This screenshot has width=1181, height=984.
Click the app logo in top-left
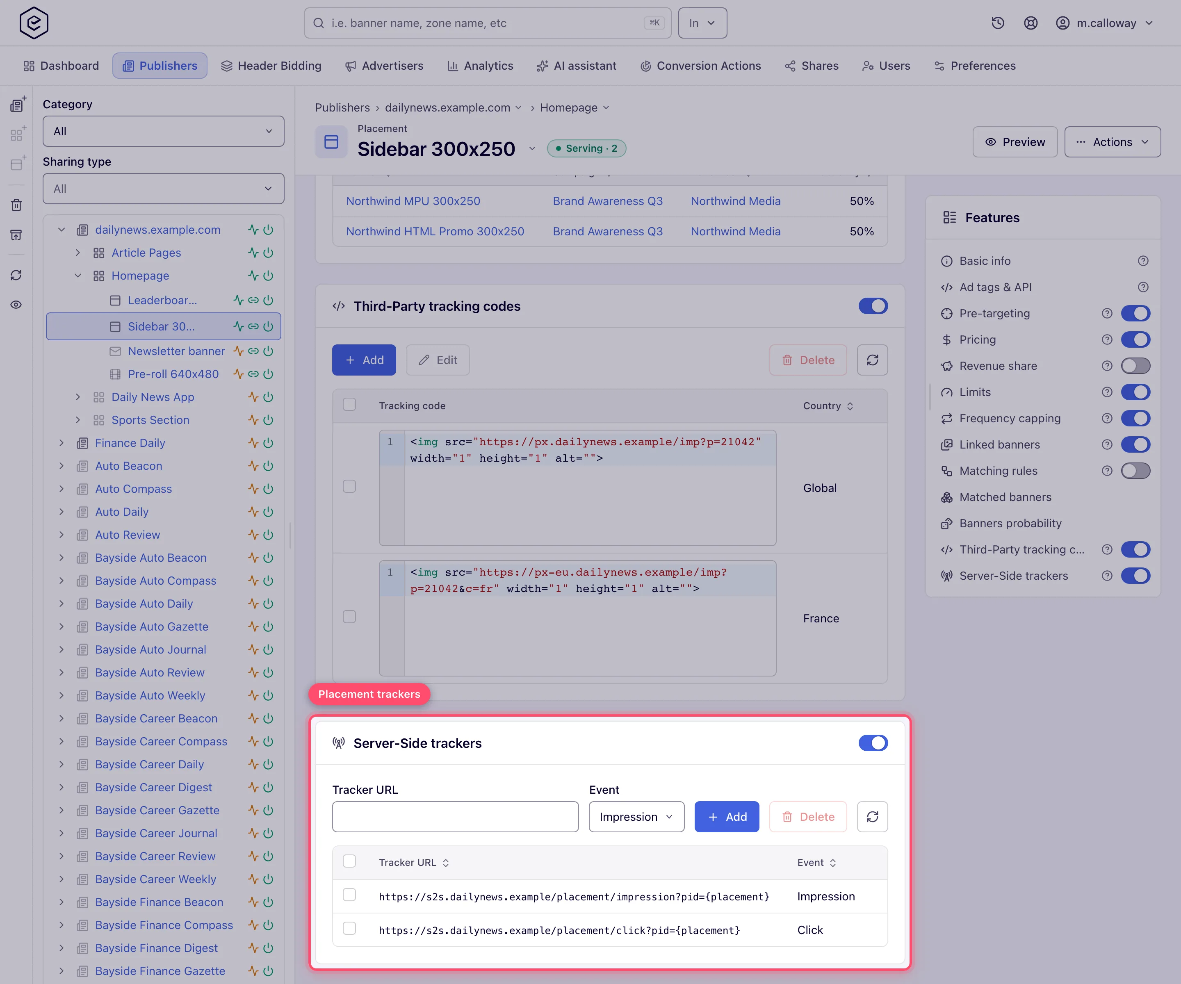pyautogui.click(x=34, y=23)
